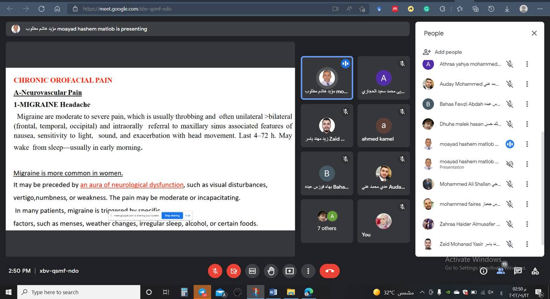Leave the call with the red hang-up button
This screenshot has width=550, height=299.
(330, 271)
